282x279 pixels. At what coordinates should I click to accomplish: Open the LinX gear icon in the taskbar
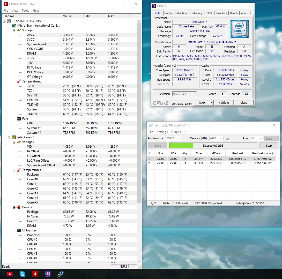coord(61,274)
